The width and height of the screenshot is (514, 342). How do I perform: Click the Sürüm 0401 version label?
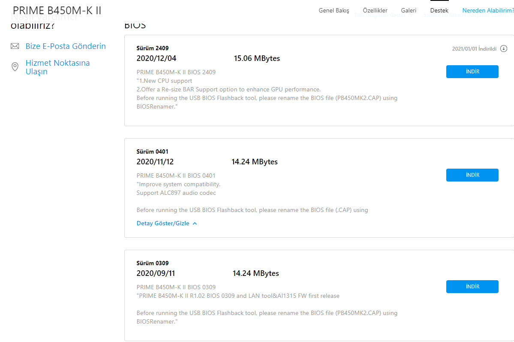(x=153, y=151)
